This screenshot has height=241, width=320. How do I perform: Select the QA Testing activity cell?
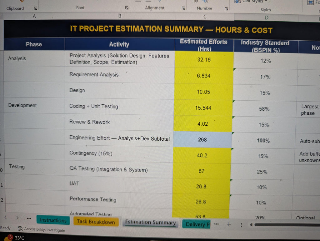(x=119, y=169)
